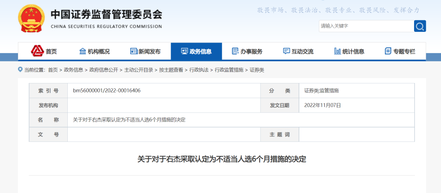Go to 主动公开目录 in the breadcrumb
The height and width of the screenshot is (193, 441).
(139, 70)
